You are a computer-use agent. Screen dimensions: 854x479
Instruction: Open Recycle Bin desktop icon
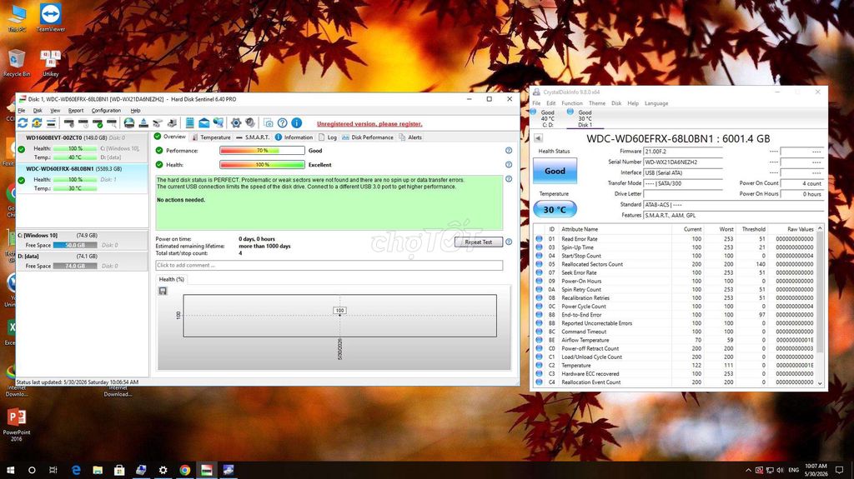(x=17, y=62)
